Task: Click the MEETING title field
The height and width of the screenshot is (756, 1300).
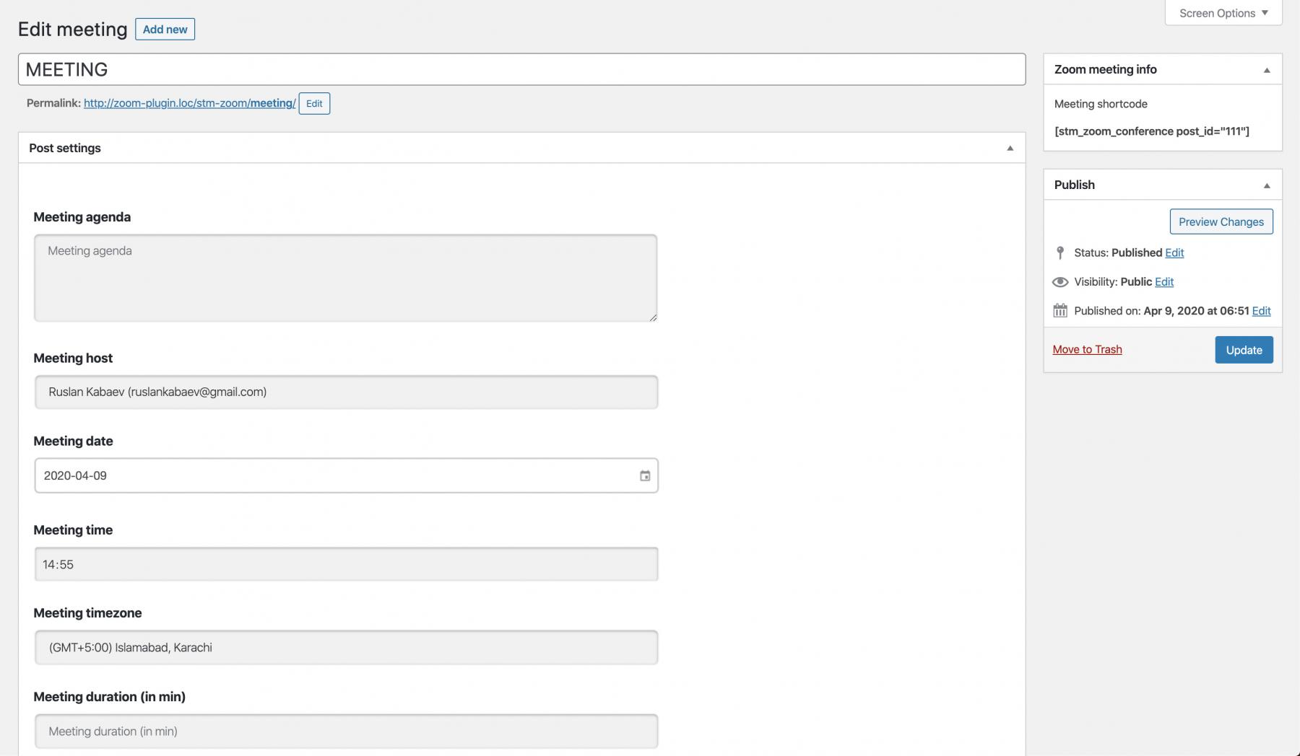Action: click(x=521, y=69)
